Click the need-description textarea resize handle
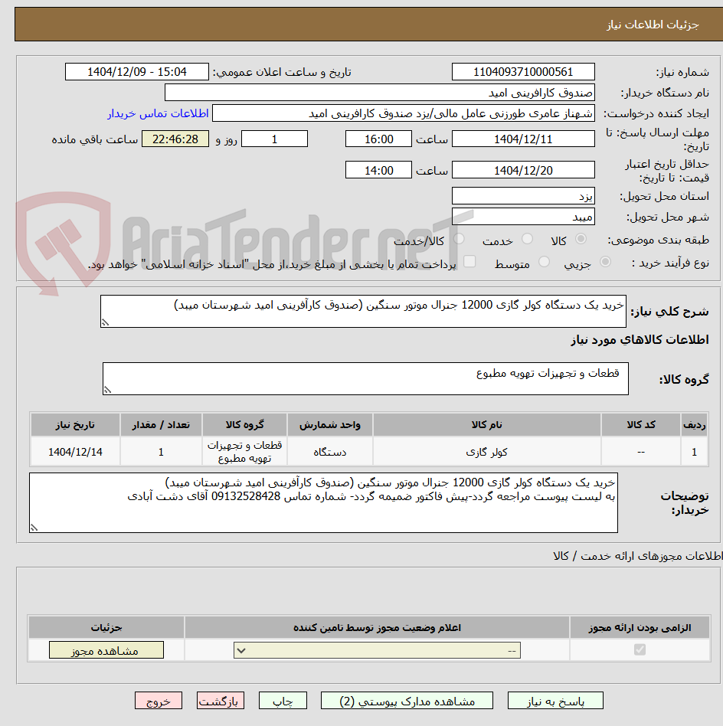The height and width of the screenshot is (726, 723). [x=105, y=322]
